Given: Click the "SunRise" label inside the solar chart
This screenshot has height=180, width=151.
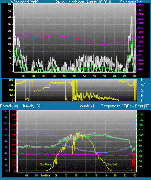Looking at the screenshot, I should [x=45, y=164].
